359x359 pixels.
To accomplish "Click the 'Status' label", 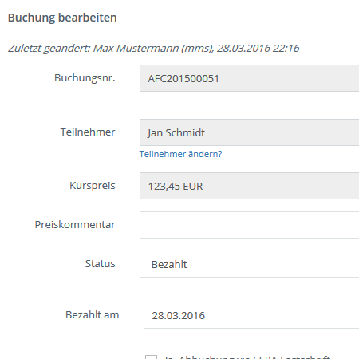I will point(101,264).
